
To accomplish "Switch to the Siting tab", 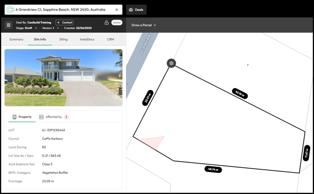I will click(x=63, y=39).
